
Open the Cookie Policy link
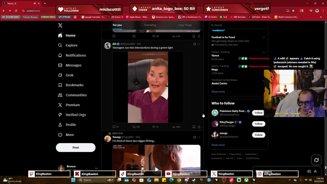pyautogui.click(x=251, y=154)
